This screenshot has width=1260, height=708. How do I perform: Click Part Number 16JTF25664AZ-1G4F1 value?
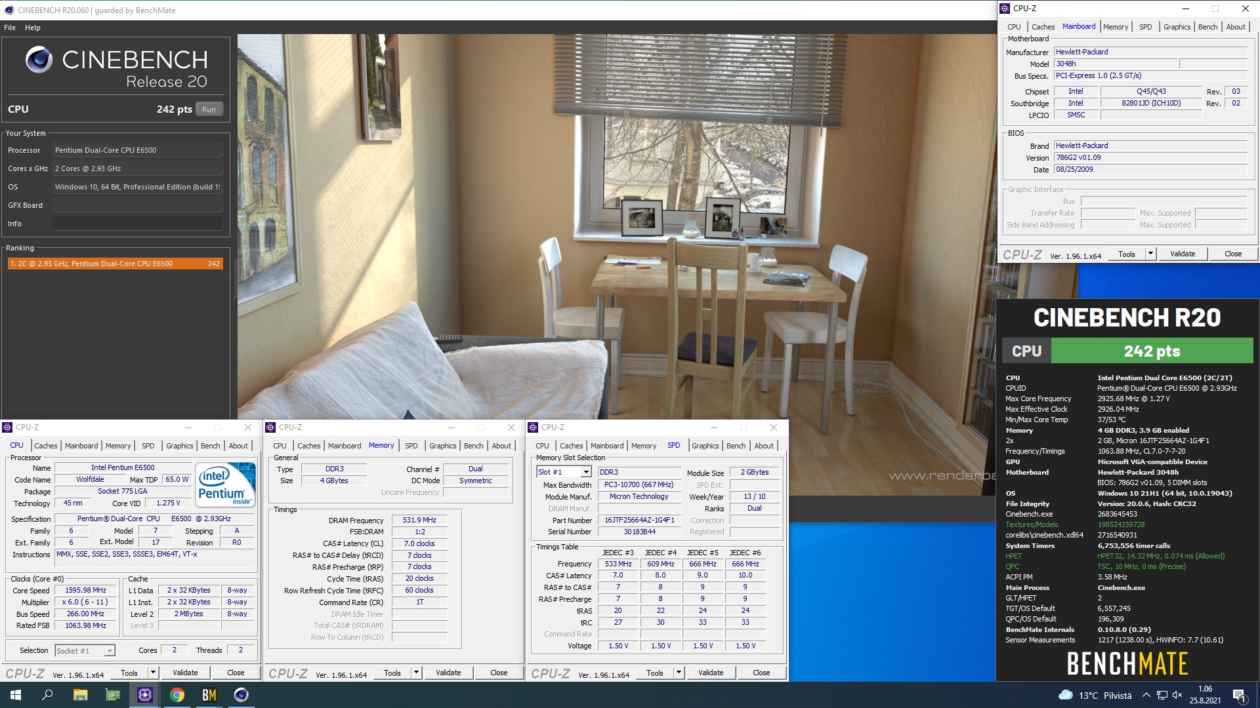639,520
